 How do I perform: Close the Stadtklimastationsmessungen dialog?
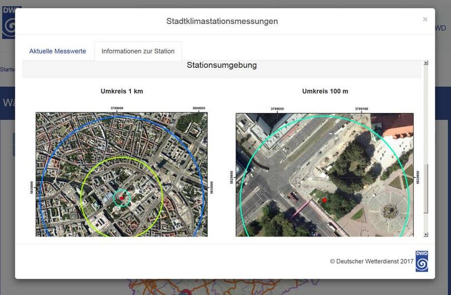click(x=425, y=19)
